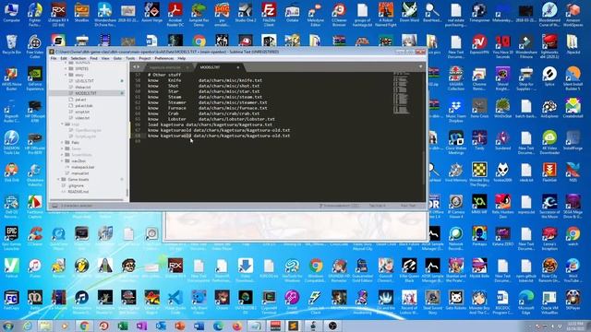Open Excel from the taskbar
This screenshot has width=591, height=332.
123,326
